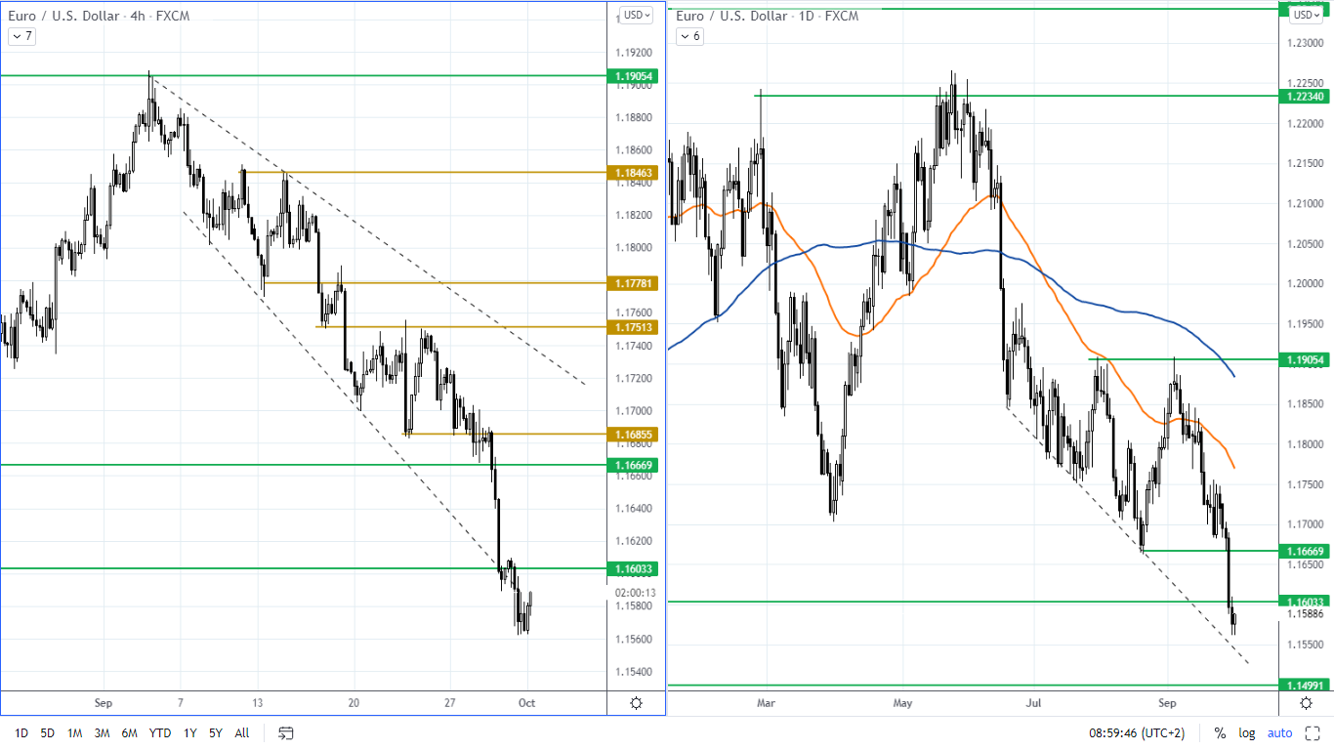Click the Mar label on 1D time axis
This screenshot has height=750, width=1334.
(767, 703)
